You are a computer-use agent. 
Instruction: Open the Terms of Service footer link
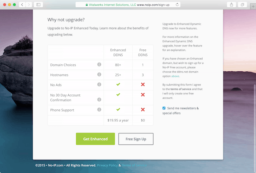point(134,165)
